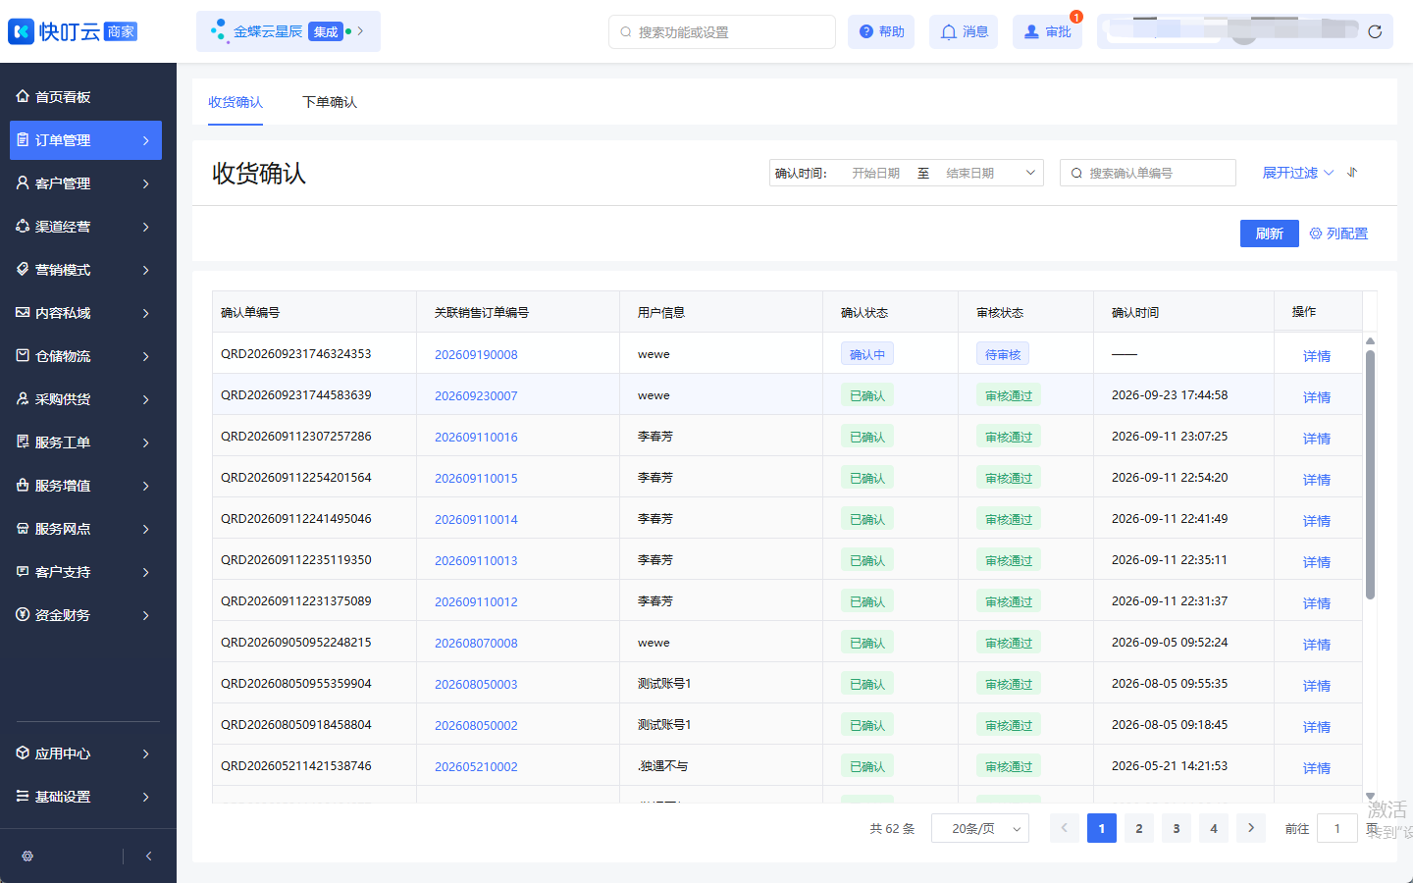Expand the 渠道经营 sidebar menu
This screenshot has height=883, width=1413.
[x=85, y=227]
